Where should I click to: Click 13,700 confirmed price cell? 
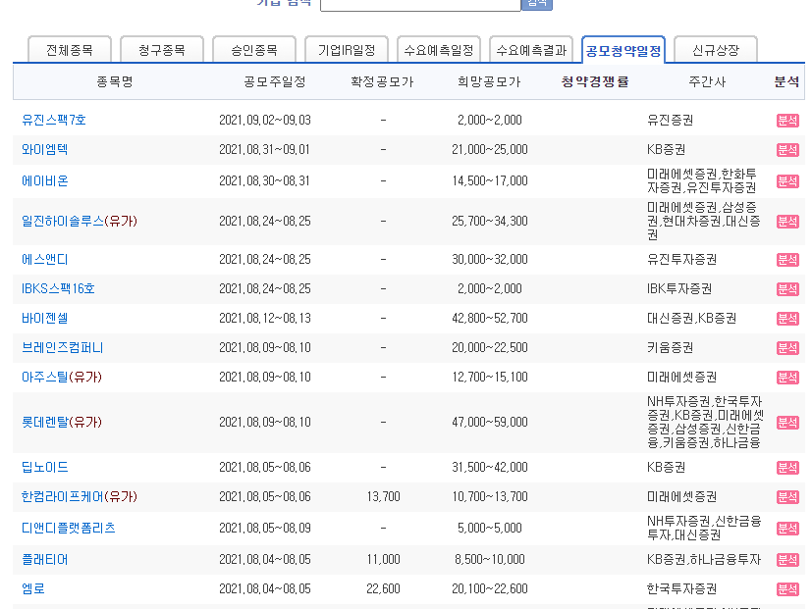[x=383, y=497]
